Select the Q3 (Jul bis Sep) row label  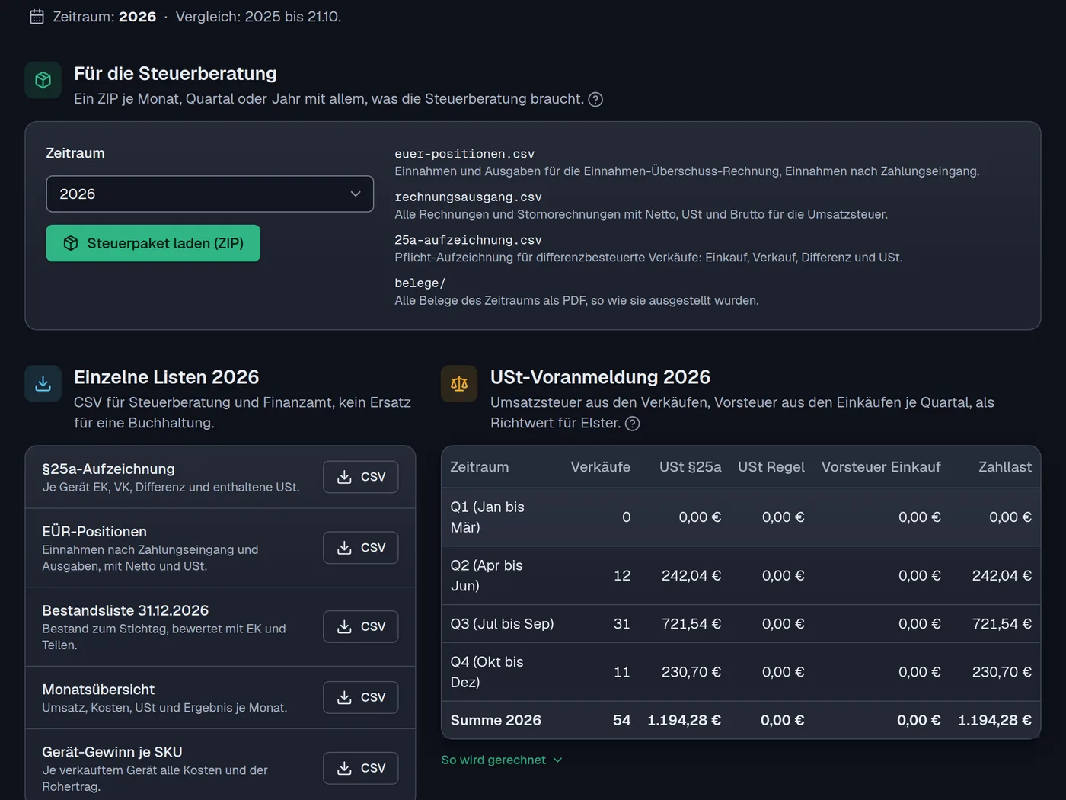point(502,624)
